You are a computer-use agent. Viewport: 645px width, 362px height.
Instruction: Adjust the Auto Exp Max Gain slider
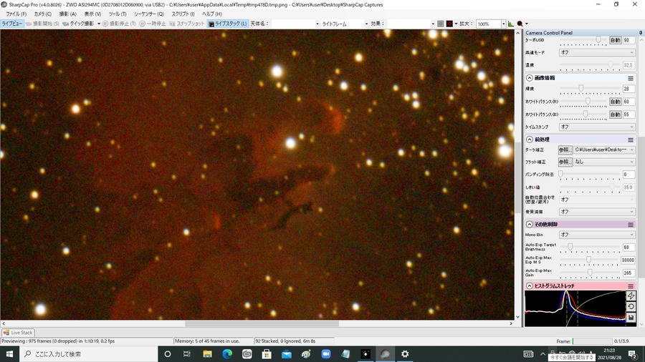pyautogui.click(x=590, y=273)
